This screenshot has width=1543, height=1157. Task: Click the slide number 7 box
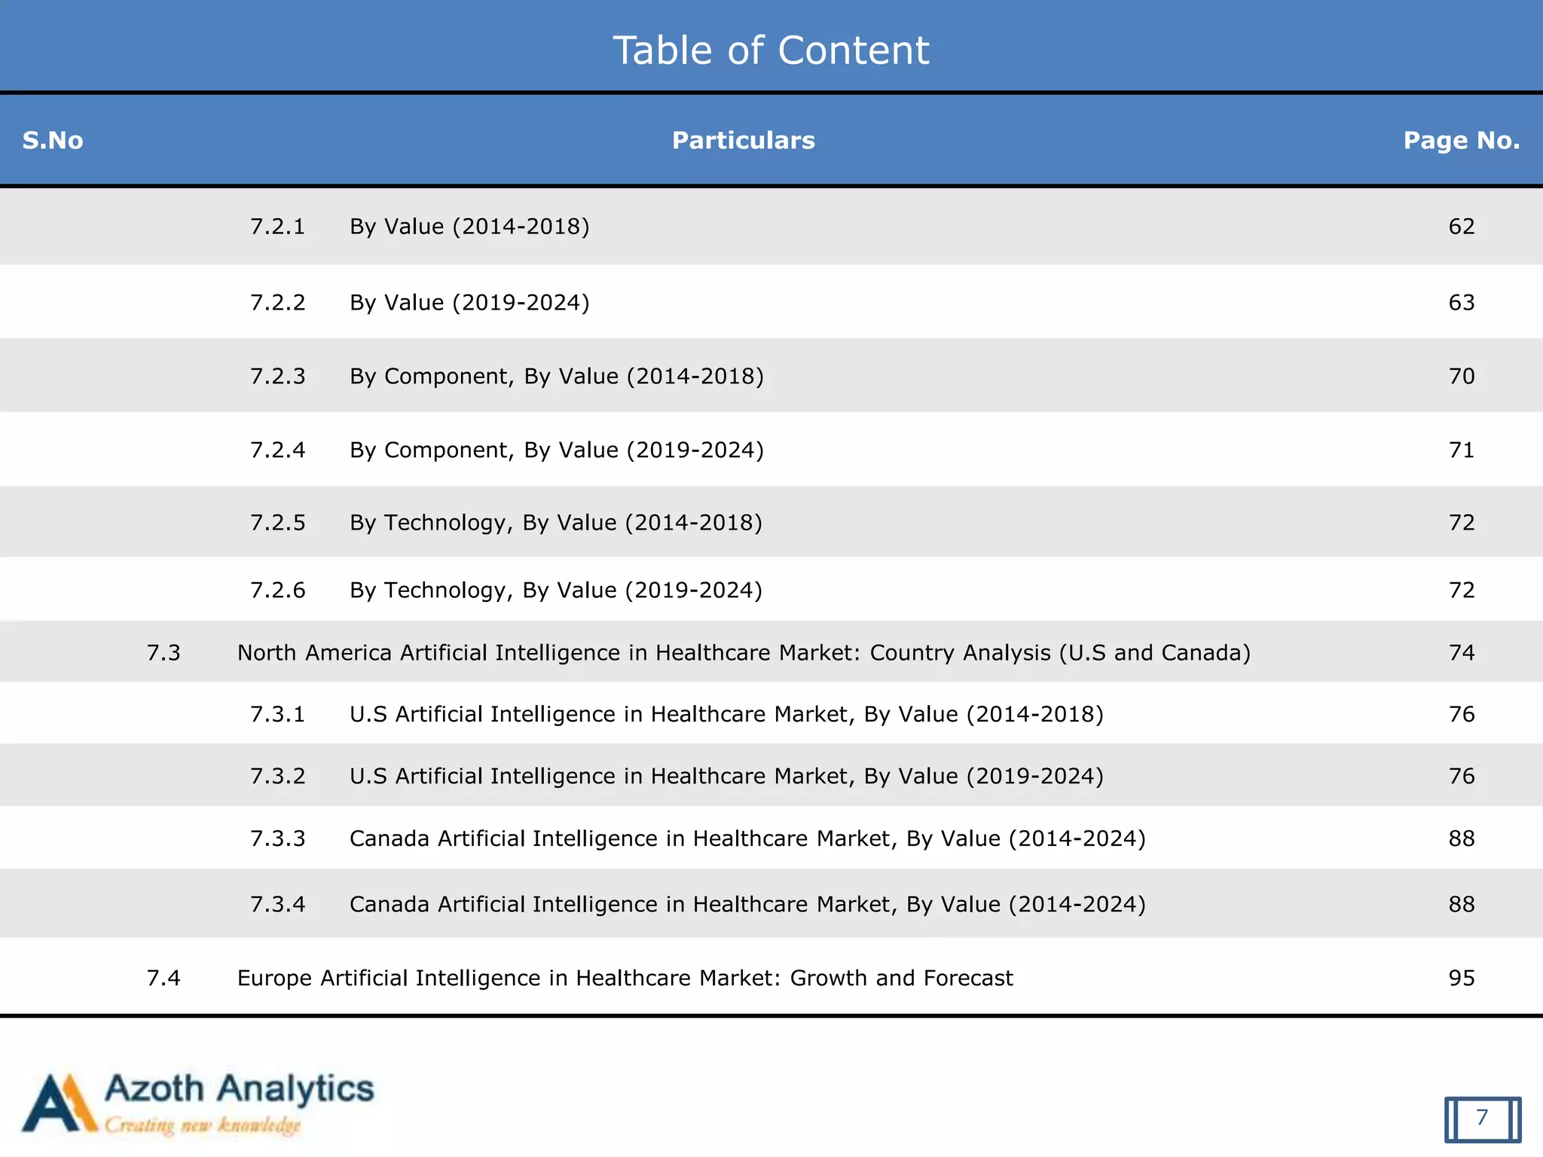point(1482,1118)
